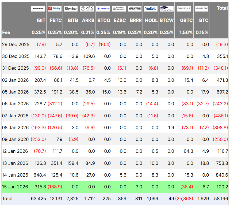The height and width of the screenshot is (205, 230).
Task: Click the Grayscale logo above GBTC
Action: (x=184, y=9)
